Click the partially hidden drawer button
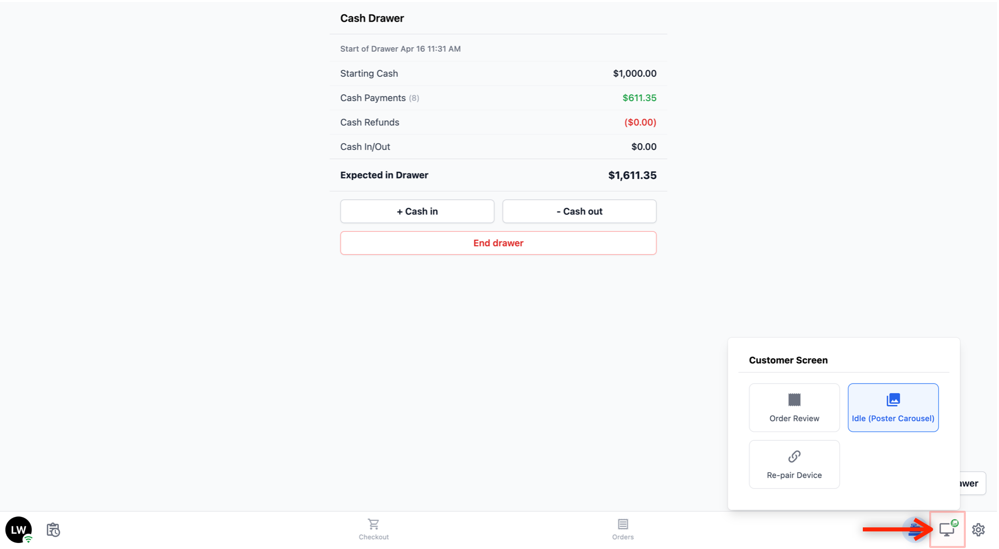Screen dimensions: 999x549 [972, 483]
